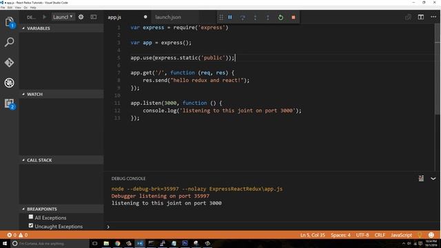Close unsaved app.js tab via dot
Image resolution: width=441 pixels, height=248 pixels.
tap(145, 17)
